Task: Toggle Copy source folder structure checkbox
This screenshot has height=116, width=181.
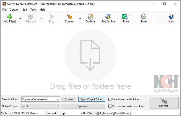Action: tap(110, 106)
